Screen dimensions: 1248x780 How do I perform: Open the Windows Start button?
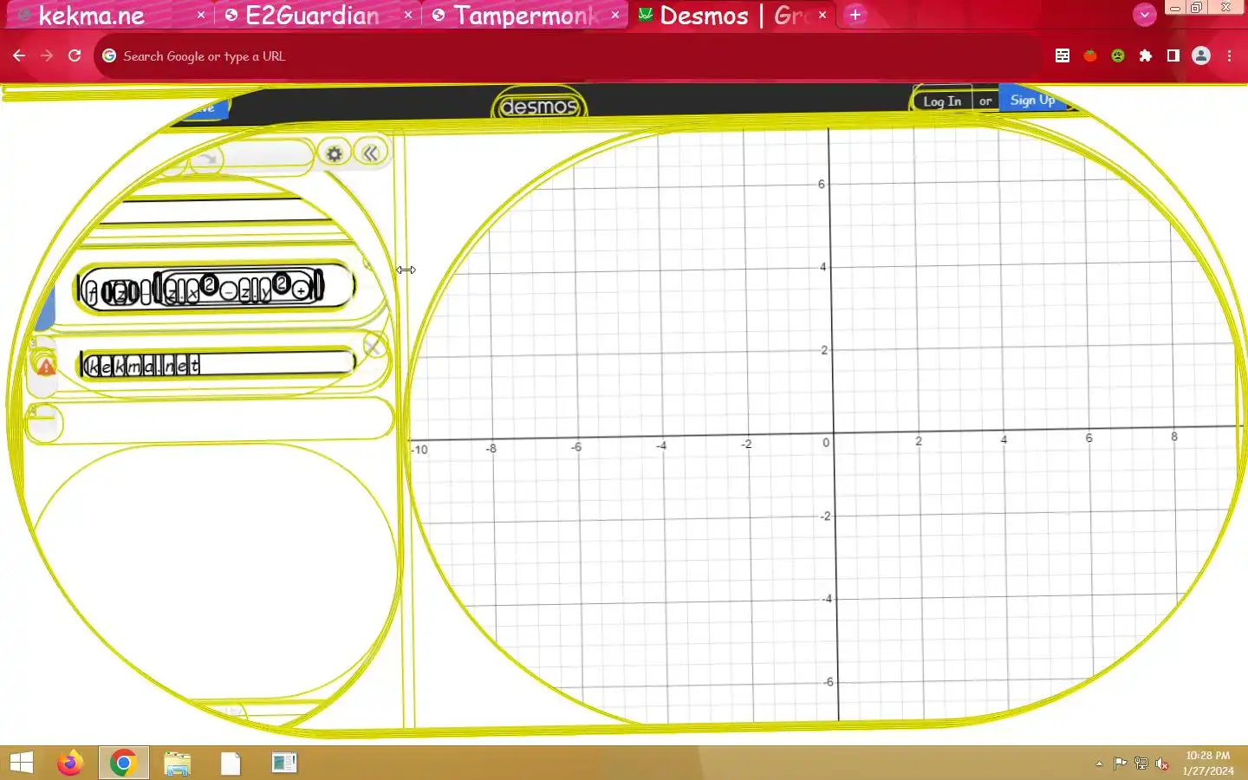pos(21,763)
